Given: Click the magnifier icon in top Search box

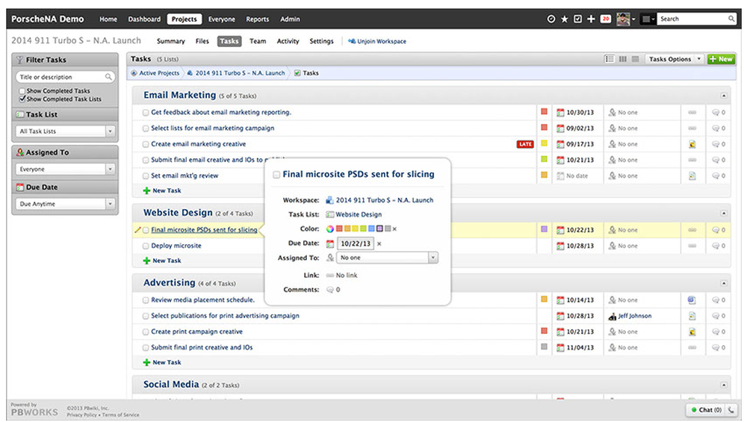Looking at the screenshot, I should coord(731,19).
